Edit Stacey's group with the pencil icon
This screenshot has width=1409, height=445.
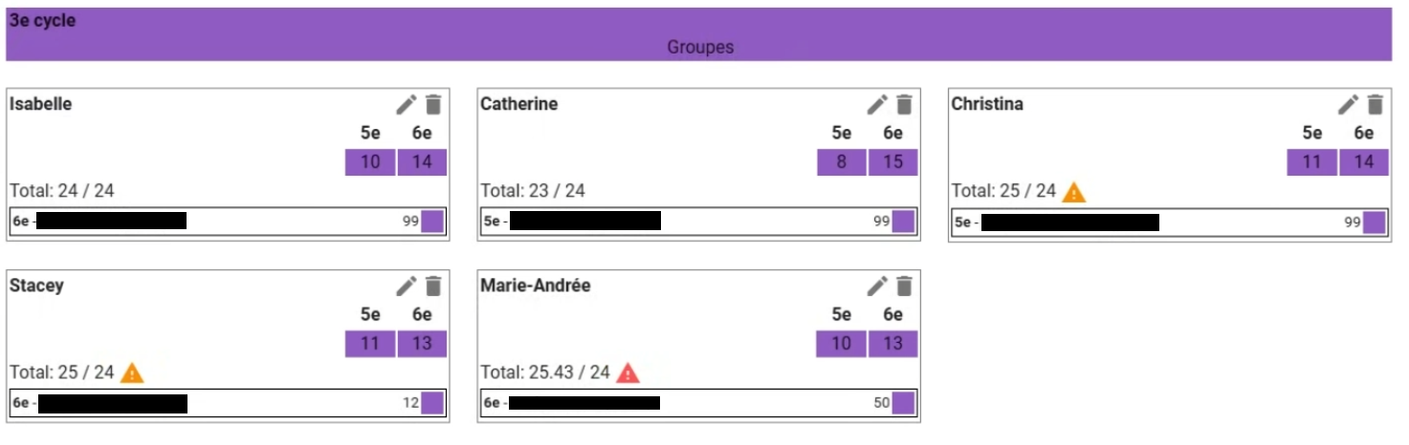point(407,286)
